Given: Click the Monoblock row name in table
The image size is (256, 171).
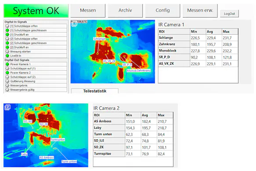Looking at the screenshot, I should (168, 51).
